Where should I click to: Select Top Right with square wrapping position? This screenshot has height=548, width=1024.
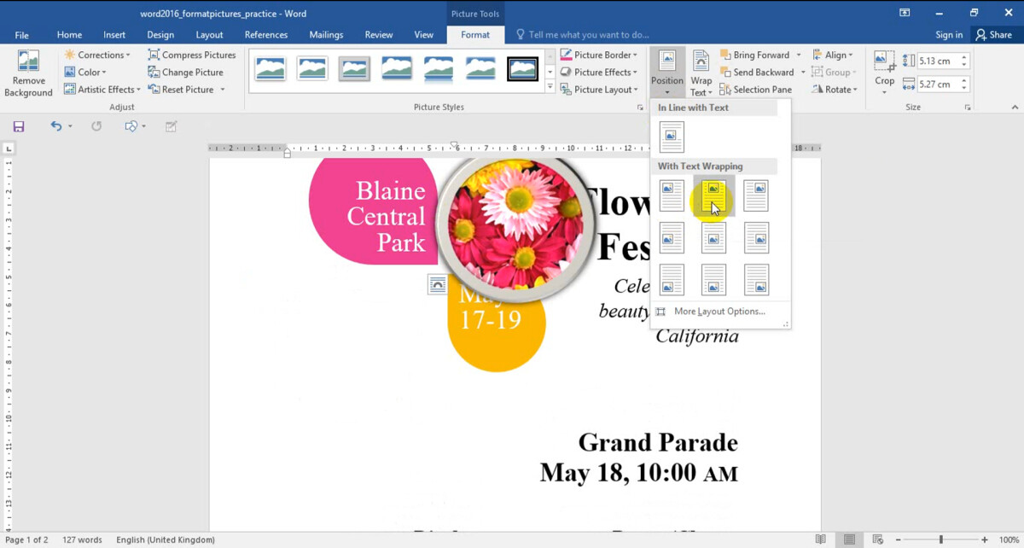[x=756, y=195]
